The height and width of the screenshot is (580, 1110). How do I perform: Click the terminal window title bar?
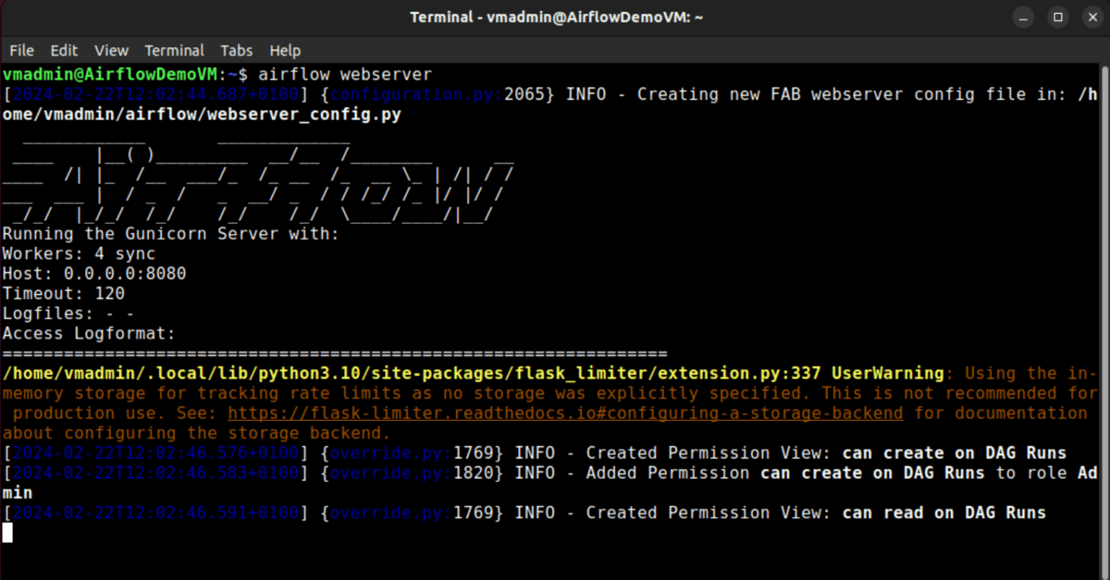pos(555,16)
